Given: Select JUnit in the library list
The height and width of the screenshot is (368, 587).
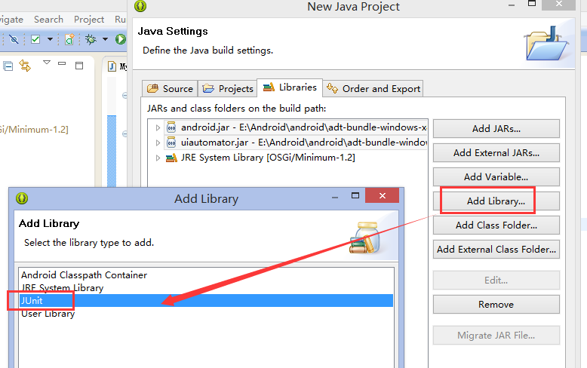Looking at the screenshot, I should [x=206, y=301].
